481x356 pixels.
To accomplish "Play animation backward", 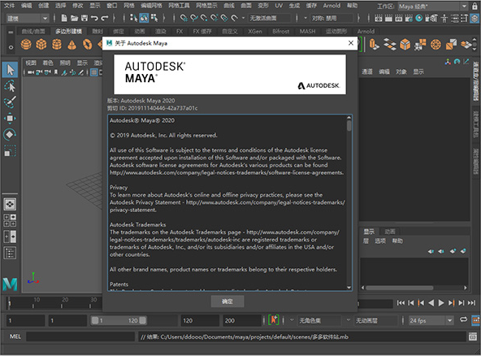I will [431, 303].
